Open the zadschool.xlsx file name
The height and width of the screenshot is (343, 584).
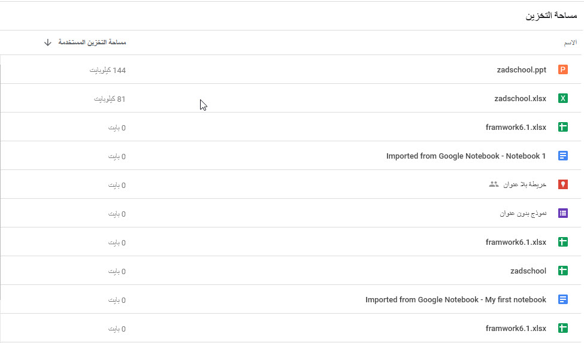[x=520, y=99]
